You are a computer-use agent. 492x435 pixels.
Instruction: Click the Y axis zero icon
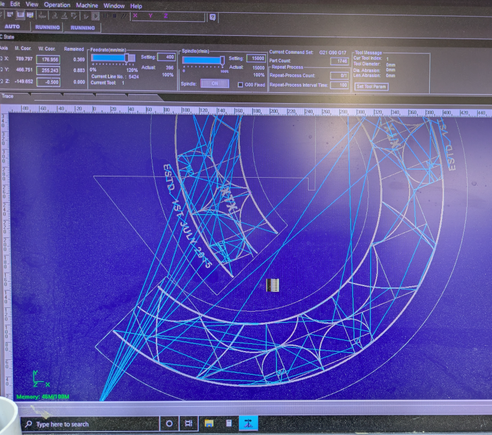click(x=1, y=70)
